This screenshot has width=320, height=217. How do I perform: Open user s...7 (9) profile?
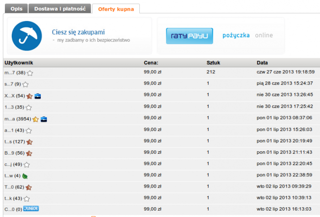click(x=13, y=84)
